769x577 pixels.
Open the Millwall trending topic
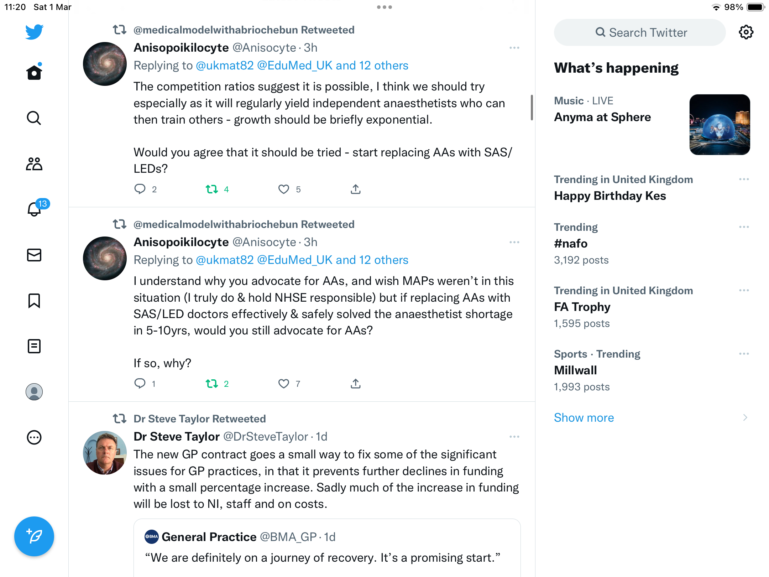[575, 370]
